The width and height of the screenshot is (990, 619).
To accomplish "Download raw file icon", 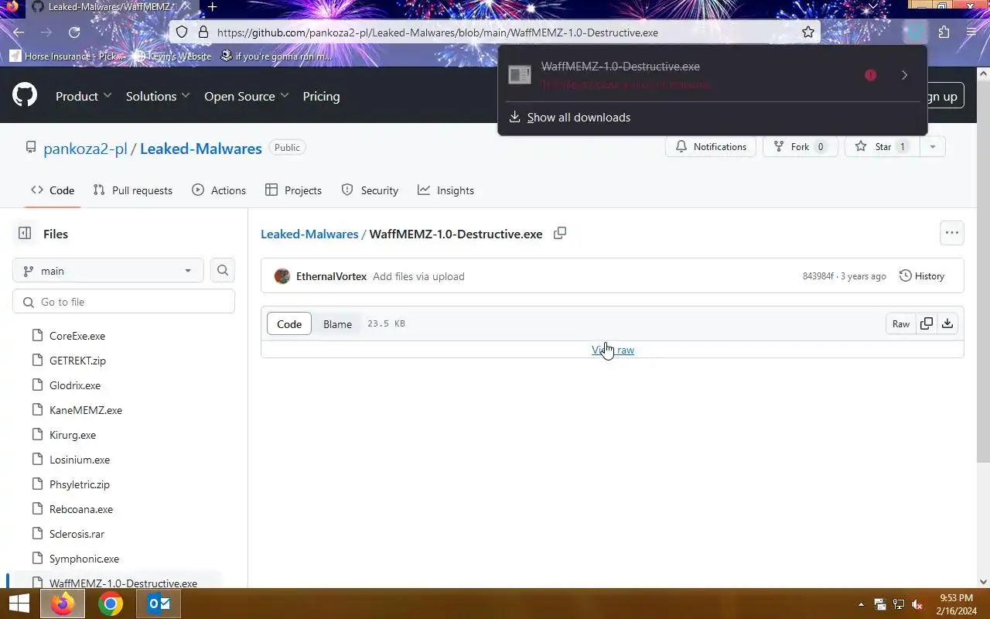I will click(947, 323).
